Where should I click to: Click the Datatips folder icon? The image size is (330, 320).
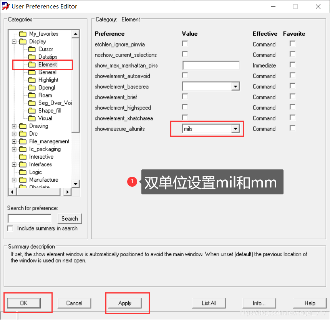pyautogui.click(x=32, y=57)
